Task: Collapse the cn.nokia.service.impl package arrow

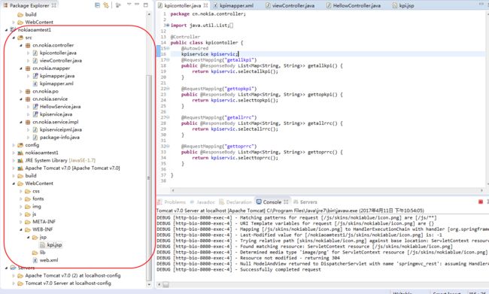Action: 21,123
